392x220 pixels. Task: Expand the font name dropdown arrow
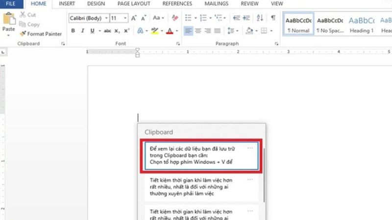(x=106, y=18)
